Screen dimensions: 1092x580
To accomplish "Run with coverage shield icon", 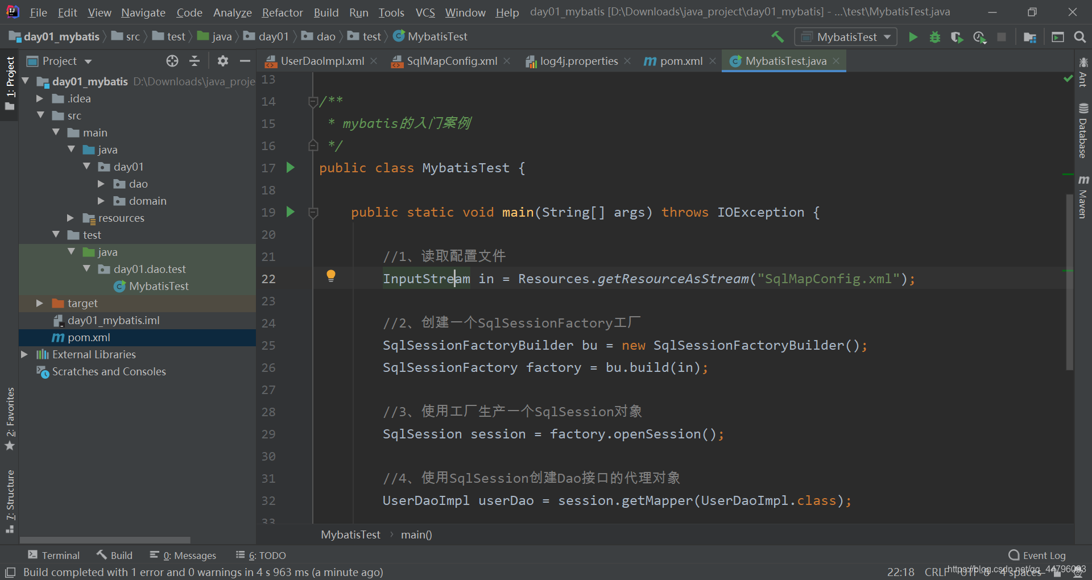I will pos(957,37).
